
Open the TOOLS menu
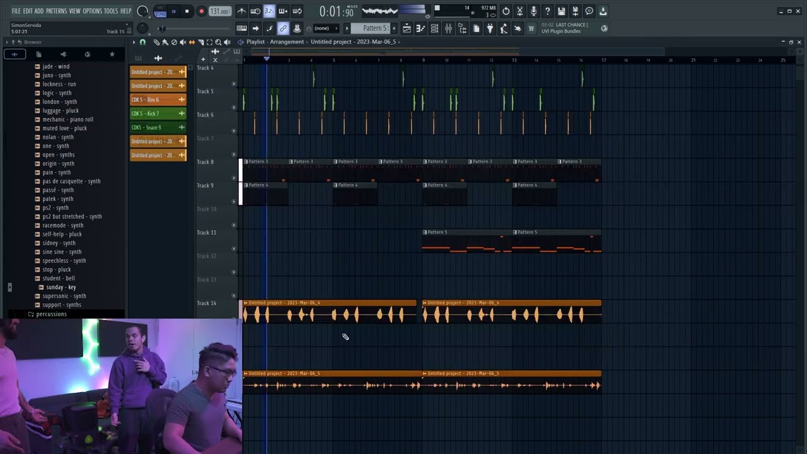(x=111, y=11)
